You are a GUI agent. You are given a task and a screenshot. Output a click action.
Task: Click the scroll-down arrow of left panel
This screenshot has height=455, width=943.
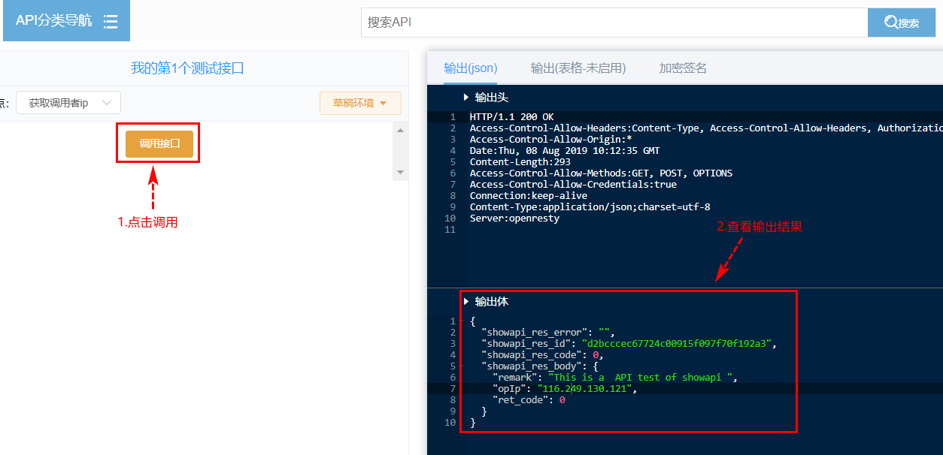click(x=401, y=173)
